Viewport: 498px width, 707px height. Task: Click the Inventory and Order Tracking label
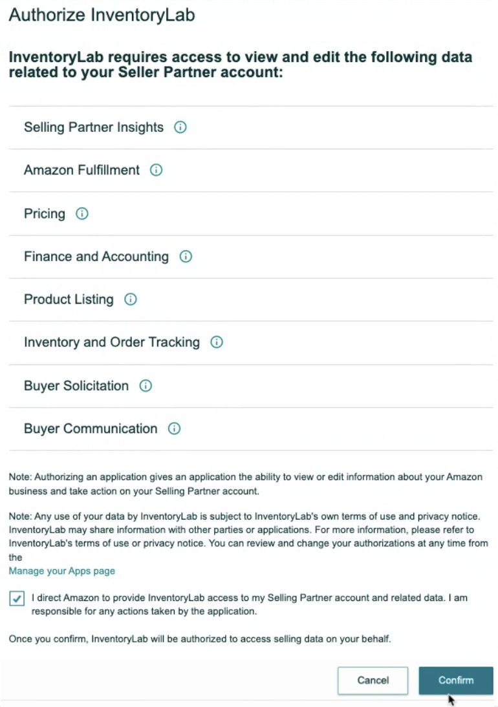tap(112, 343)
